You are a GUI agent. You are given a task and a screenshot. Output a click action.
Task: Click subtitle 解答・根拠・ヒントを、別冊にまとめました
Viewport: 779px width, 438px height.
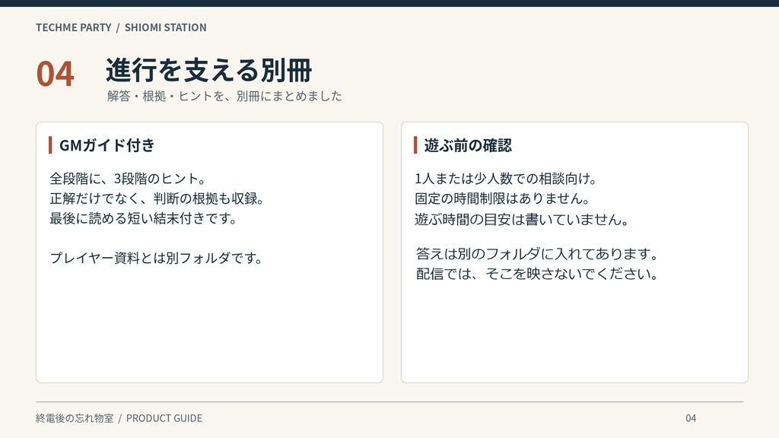tap(224, 96)
